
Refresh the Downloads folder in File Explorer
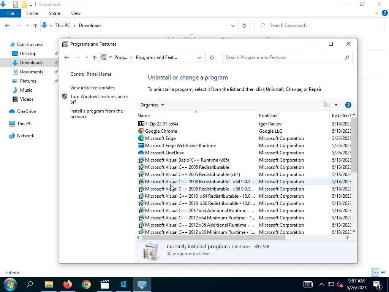tap(244, 25)
